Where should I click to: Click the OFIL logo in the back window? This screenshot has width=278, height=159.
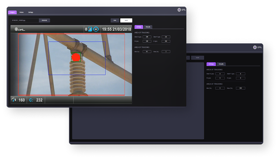[x=257, y=47]
